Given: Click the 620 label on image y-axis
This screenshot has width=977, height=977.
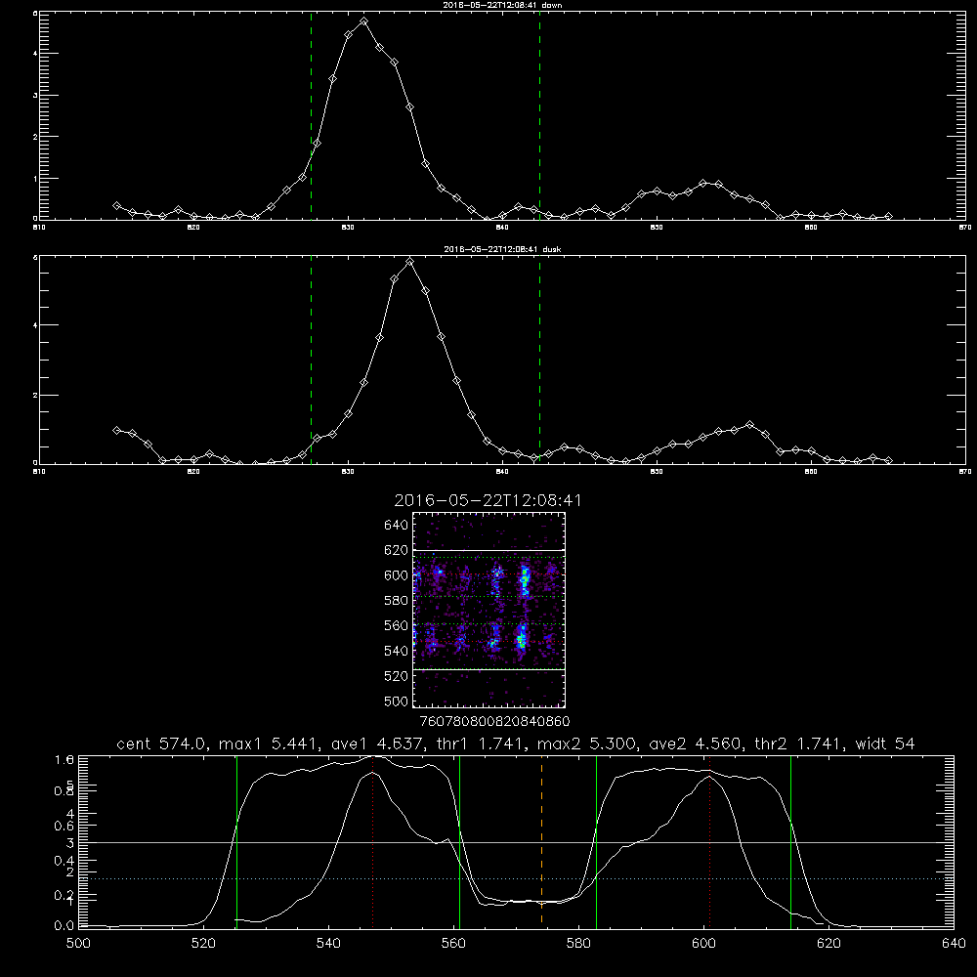Looking at the screenshot, I should pos(396,550).
